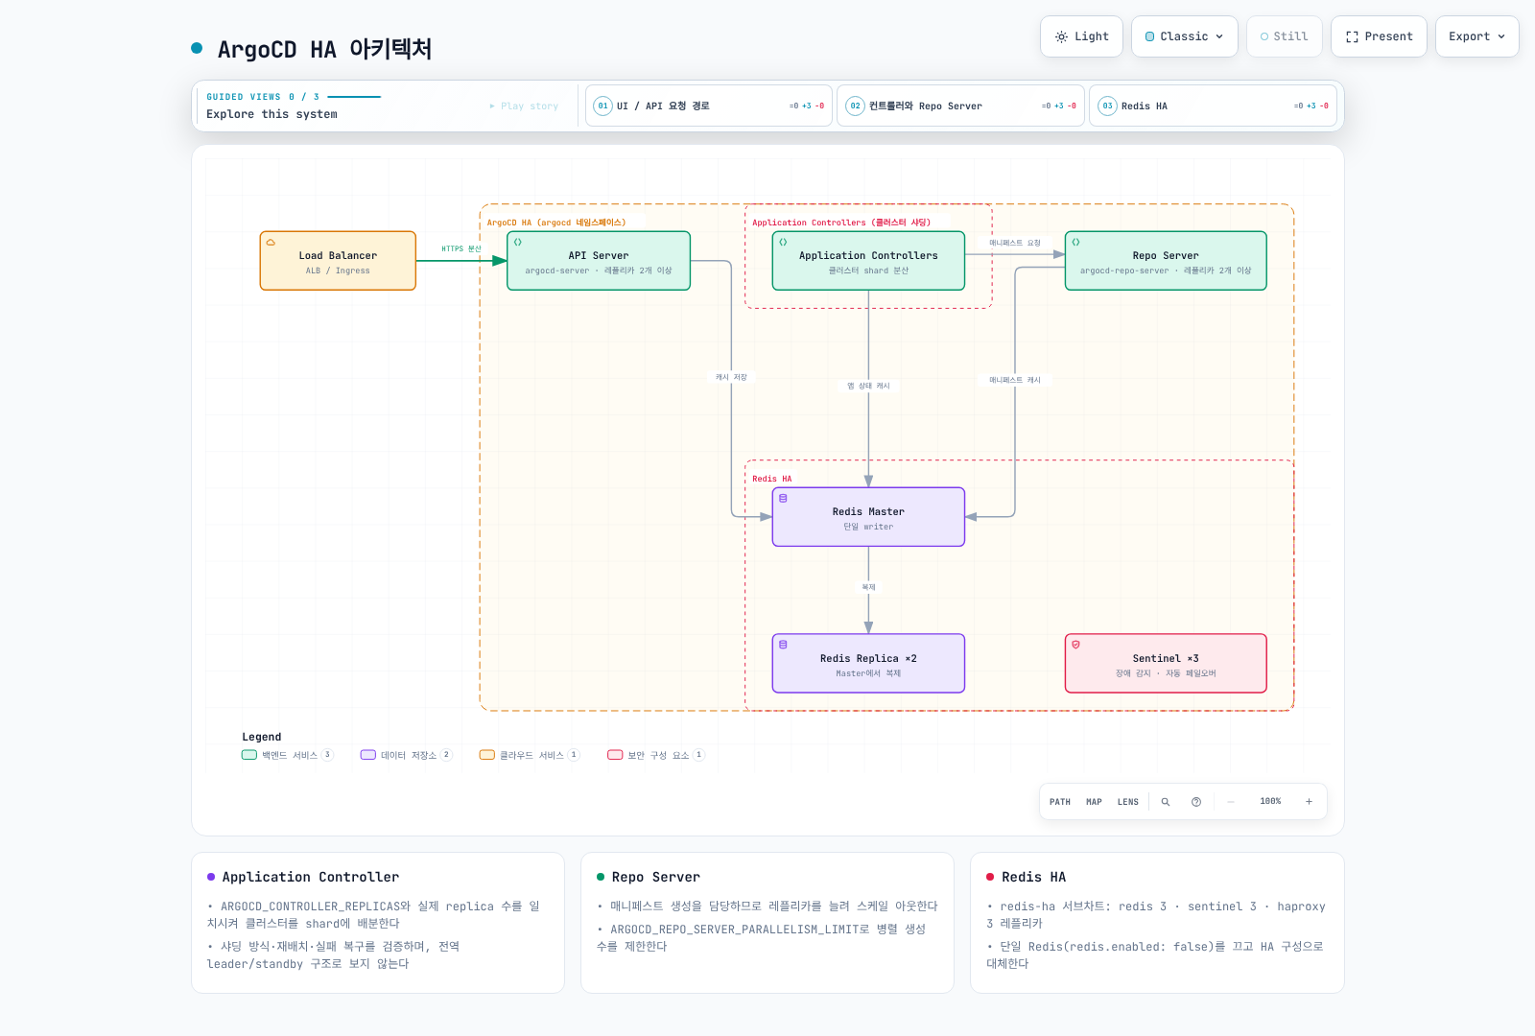
Task: Click the code icon on API Server
Action: tap(517, 243)
